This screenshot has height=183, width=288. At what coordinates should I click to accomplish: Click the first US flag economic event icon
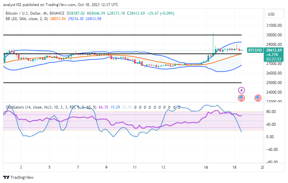pyautogui.click(x=241, y=98)
